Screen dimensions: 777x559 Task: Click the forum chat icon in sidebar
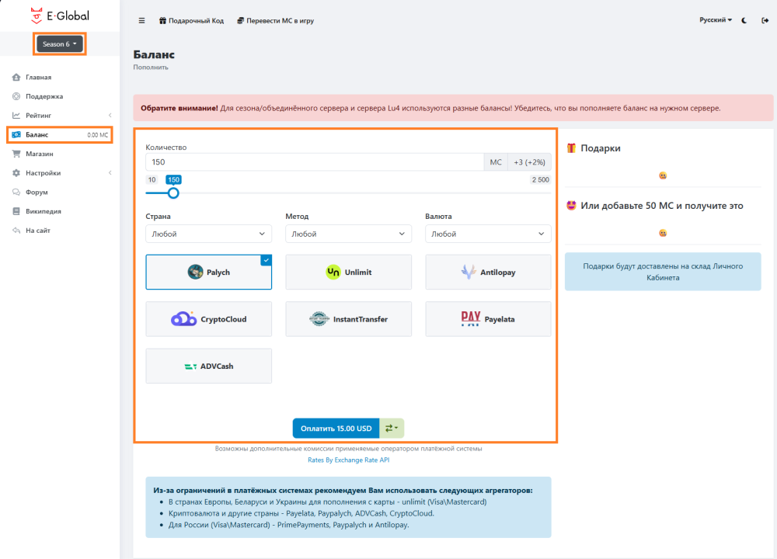16,192
